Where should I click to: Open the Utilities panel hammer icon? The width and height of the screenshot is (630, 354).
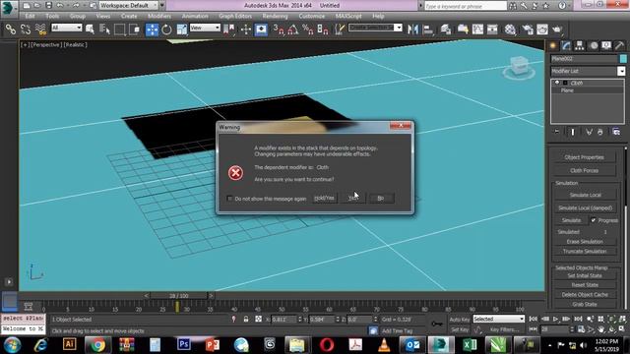[619, 46]
